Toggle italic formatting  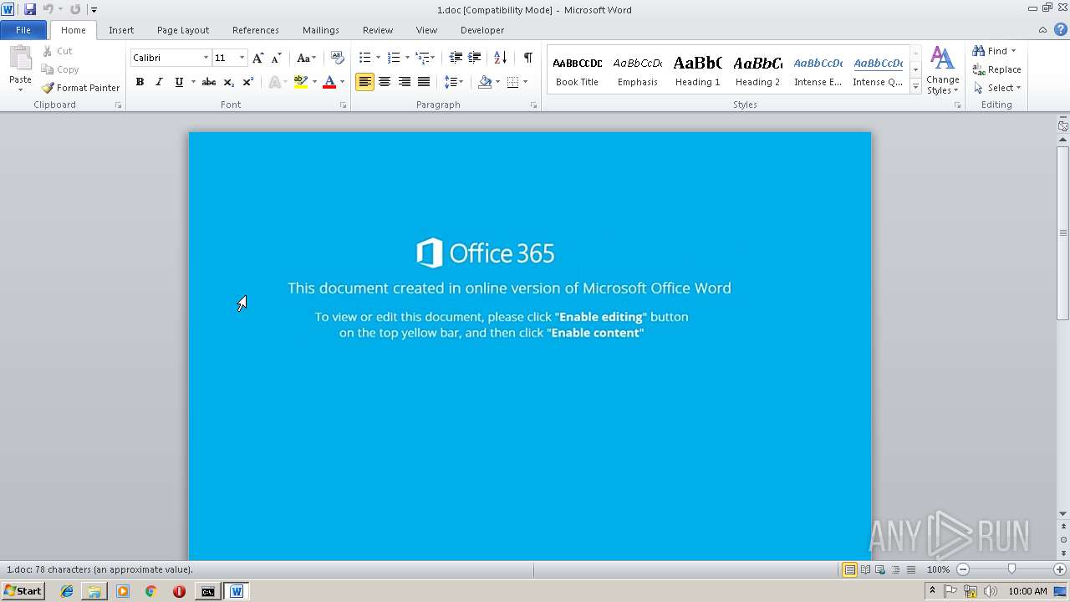[159, 82]
